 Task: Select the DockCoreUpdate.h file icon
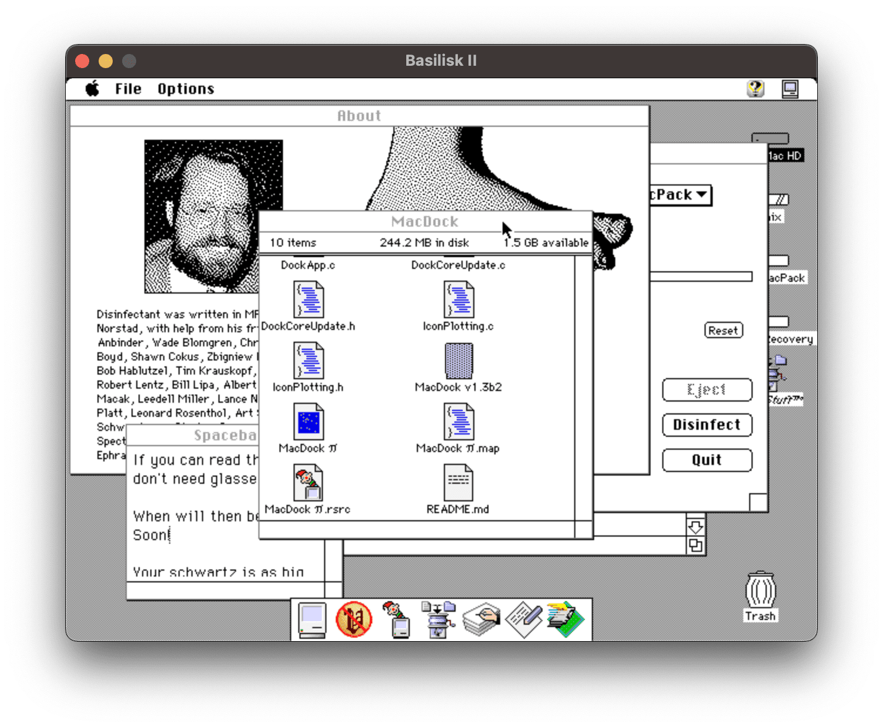point(308,299)
